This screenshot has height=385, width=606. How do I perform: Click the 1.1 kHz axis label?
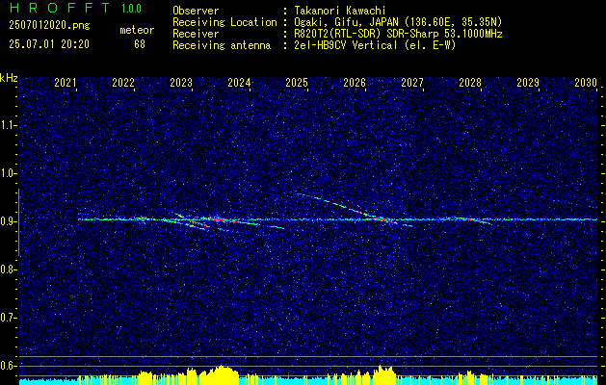9,125
